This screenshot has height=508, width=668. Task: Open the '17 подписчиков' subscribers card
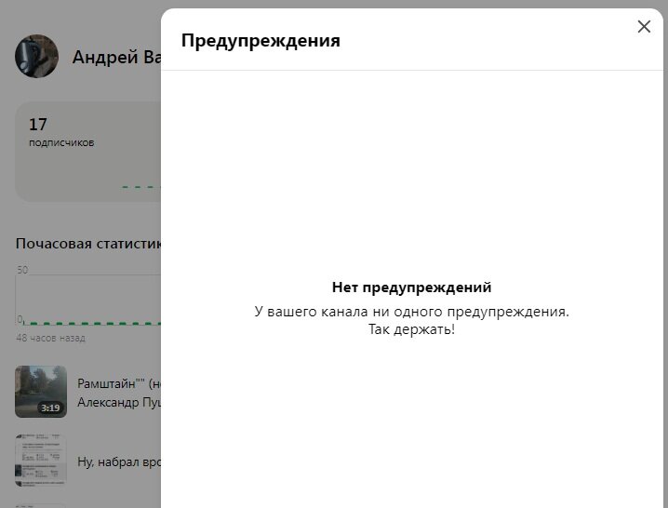pyautogui.click(x=88, y=152)
